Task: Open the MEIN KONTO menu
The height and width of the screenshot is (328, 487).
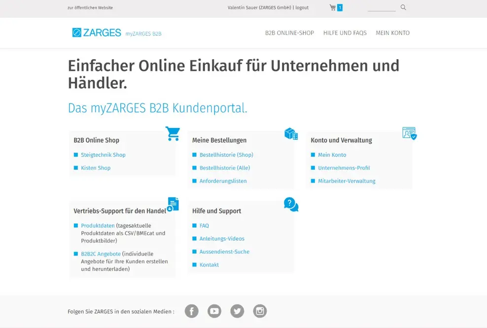Action: 392,33
